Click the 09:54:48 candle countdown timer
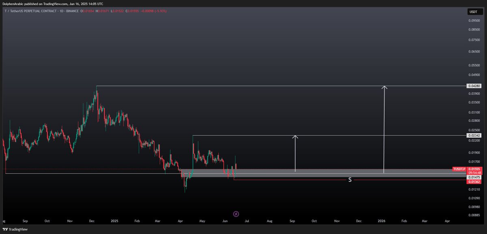 [x=474, y=173]
